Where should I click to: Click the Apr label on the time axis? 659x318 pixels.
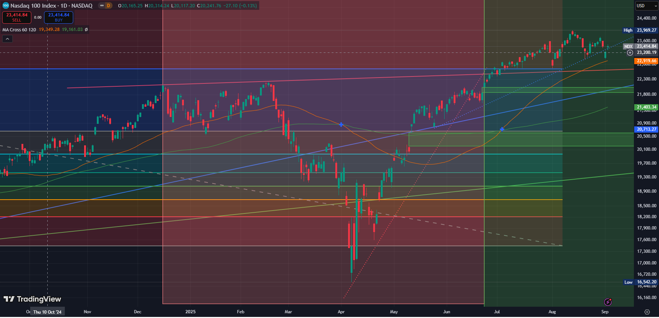point(341,312)
